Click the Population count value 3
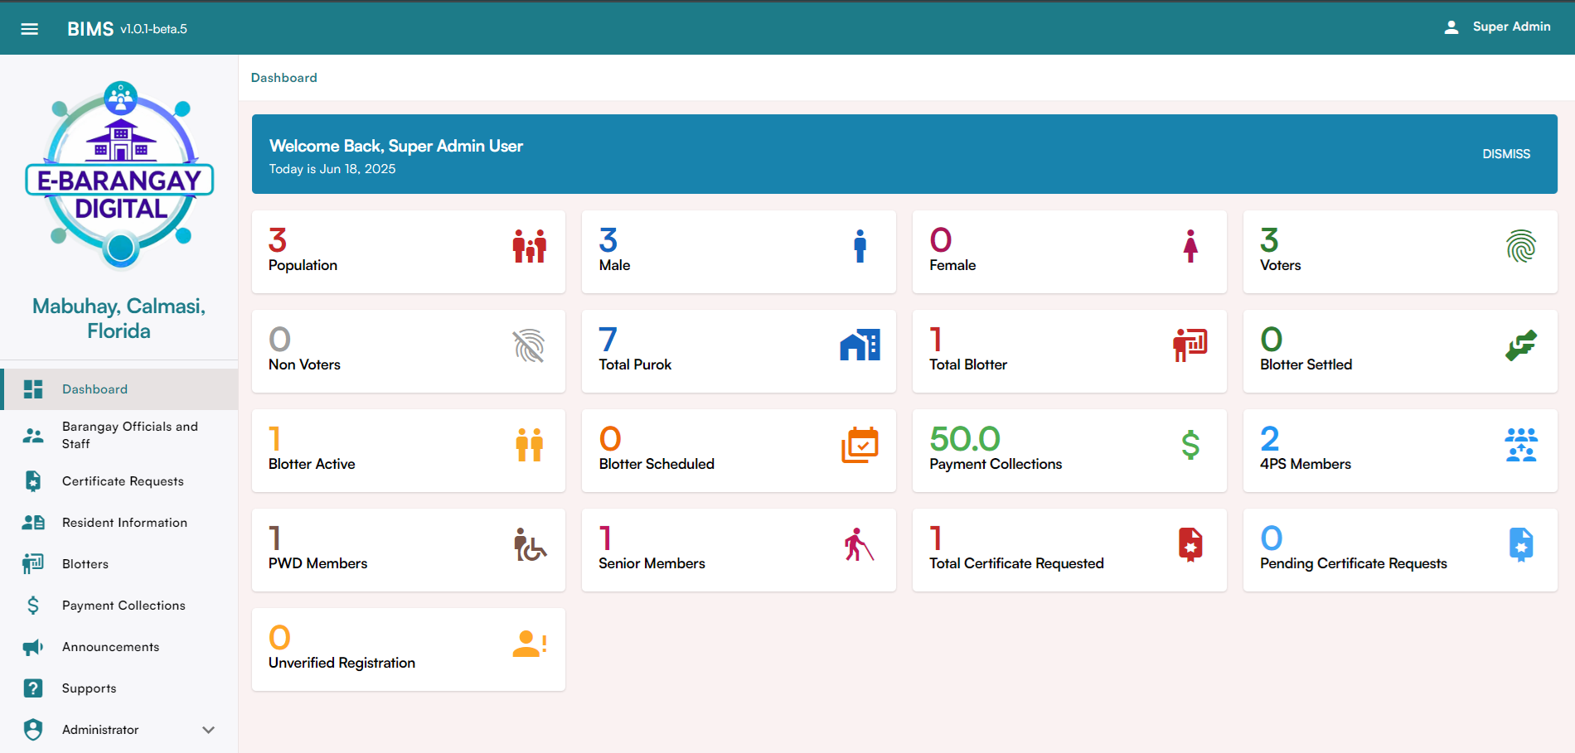The width and height of the screenshot is (1575, 753). [x=278, y=240]
